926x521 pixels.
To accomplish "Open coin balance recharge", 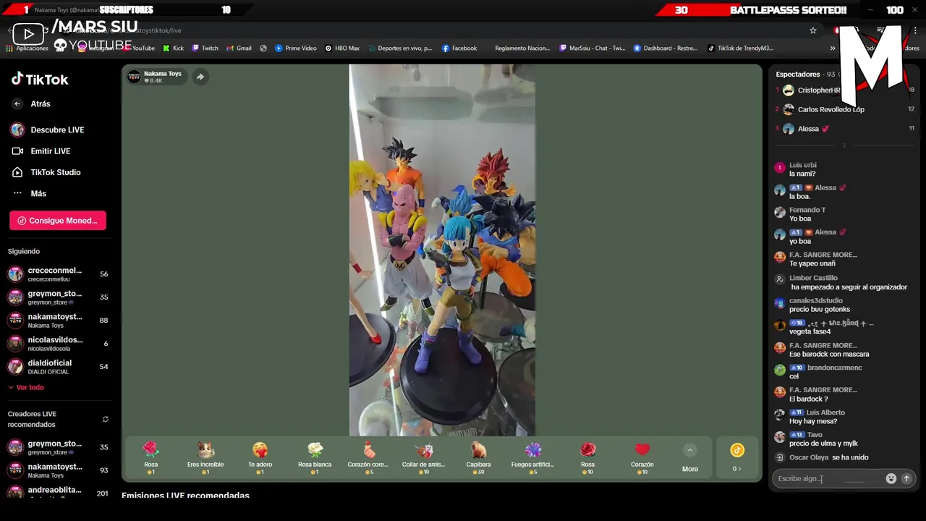I will click(x=736, y=458).
